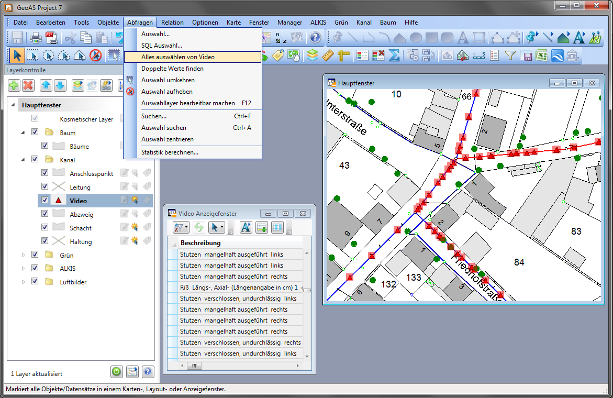This screenshot has height=398, width=613.
Task: Click green refresh button in Layerkontrolle footer
Action: coord(117,371)
